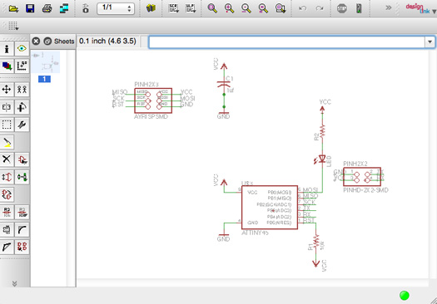
Task: Click the Stop command icon
Action: pos(342,8)
